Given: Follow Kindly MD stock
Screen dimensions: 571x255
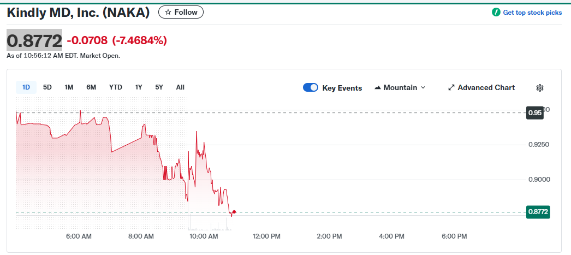Looking at the screenshot, I should click(181, 13).
